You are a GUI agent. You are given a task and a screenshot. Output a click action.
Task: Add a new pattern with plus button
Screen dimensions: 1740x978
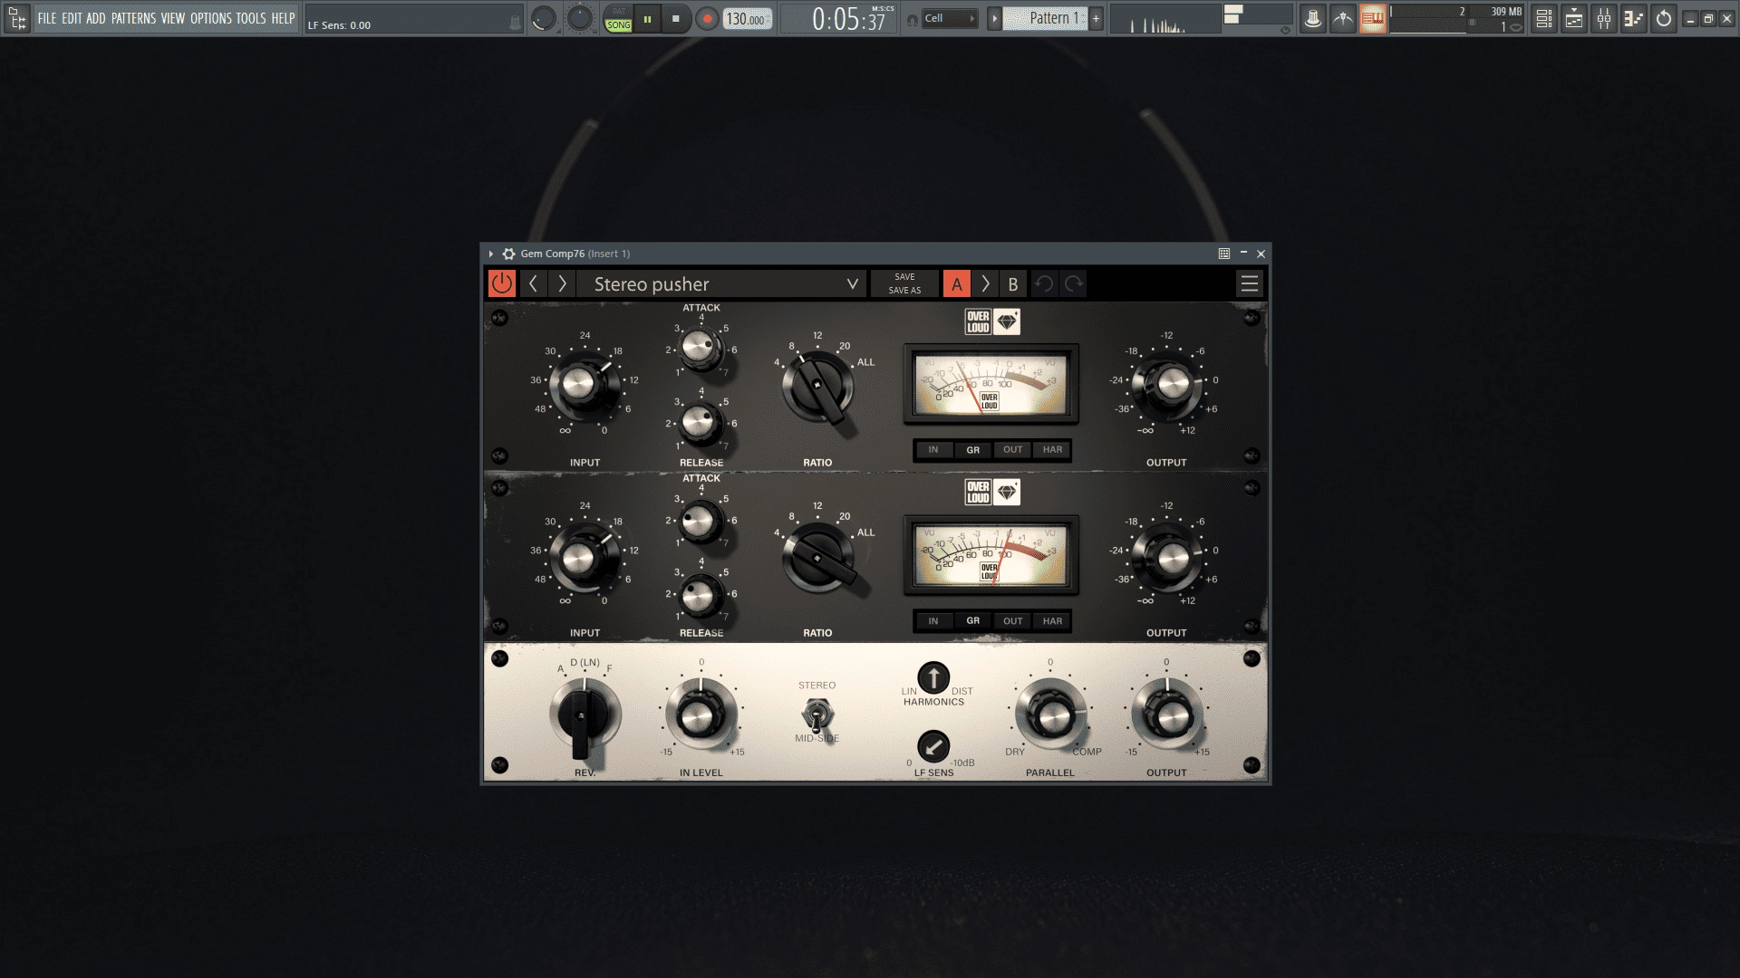(1096, 18)
